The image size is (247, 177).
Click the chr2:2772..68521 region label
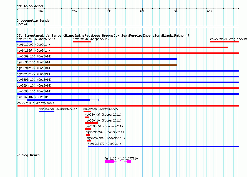(30, 6)
